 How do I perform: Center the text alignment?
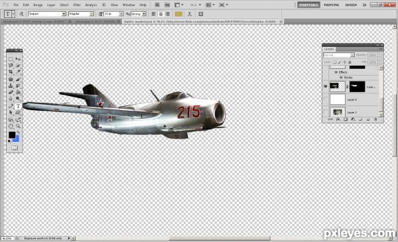point(161,14)
